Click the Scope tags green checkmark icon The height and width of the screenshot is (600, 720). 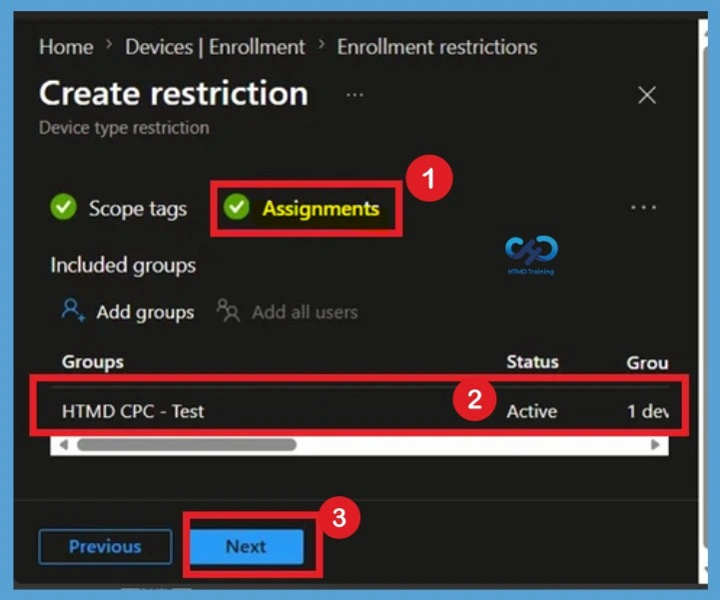63,207
